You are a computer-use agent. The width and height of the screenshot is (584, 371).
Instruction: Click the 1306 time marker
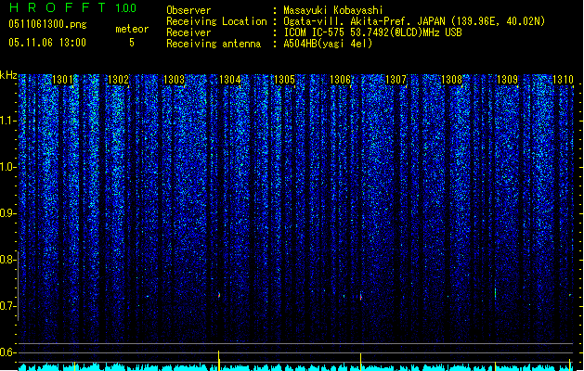coord(341,80)
